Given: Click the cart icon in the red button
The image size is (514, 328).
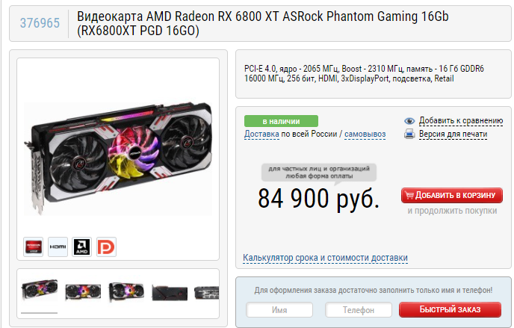Looking at the screenshot, I should [409, 195].
